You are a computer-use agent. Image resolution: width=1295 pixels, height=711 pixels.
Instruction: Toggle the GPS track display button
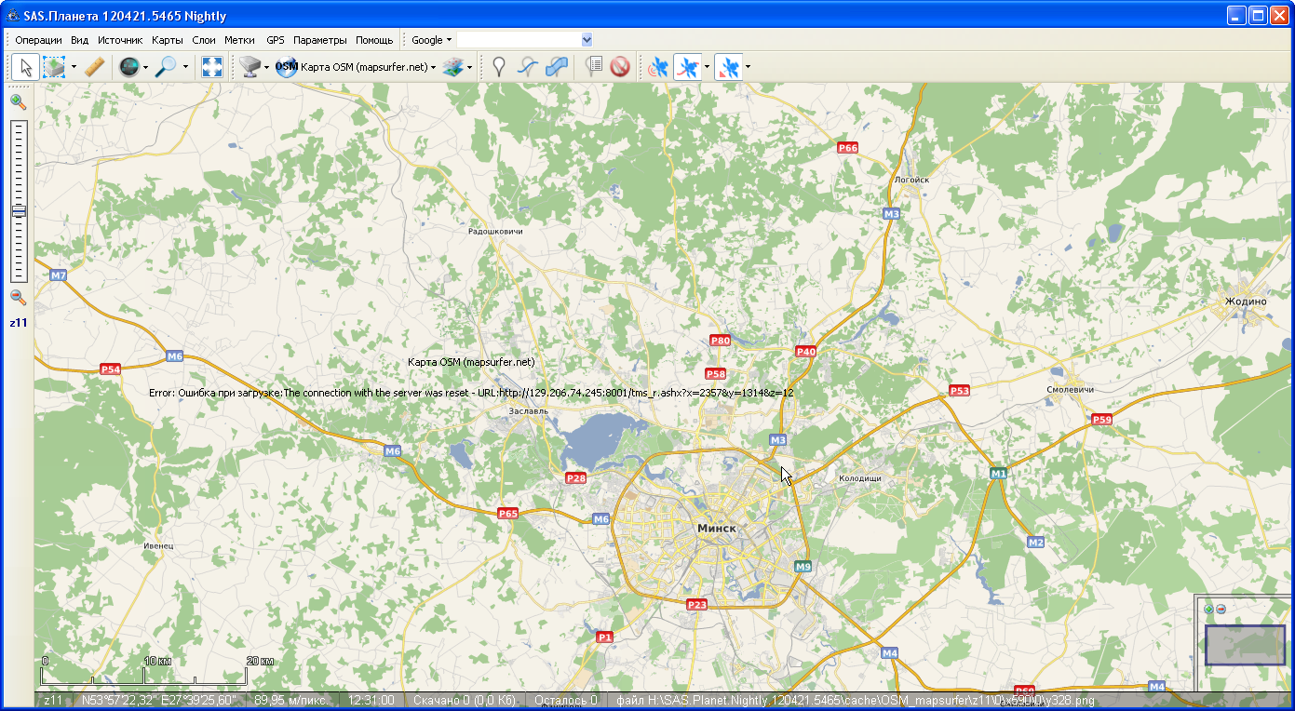point(688,67)
